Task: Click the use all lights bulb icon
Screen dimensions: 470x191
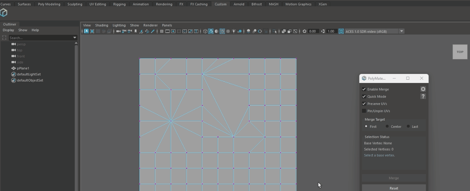Action: click(x=234, y=31)
